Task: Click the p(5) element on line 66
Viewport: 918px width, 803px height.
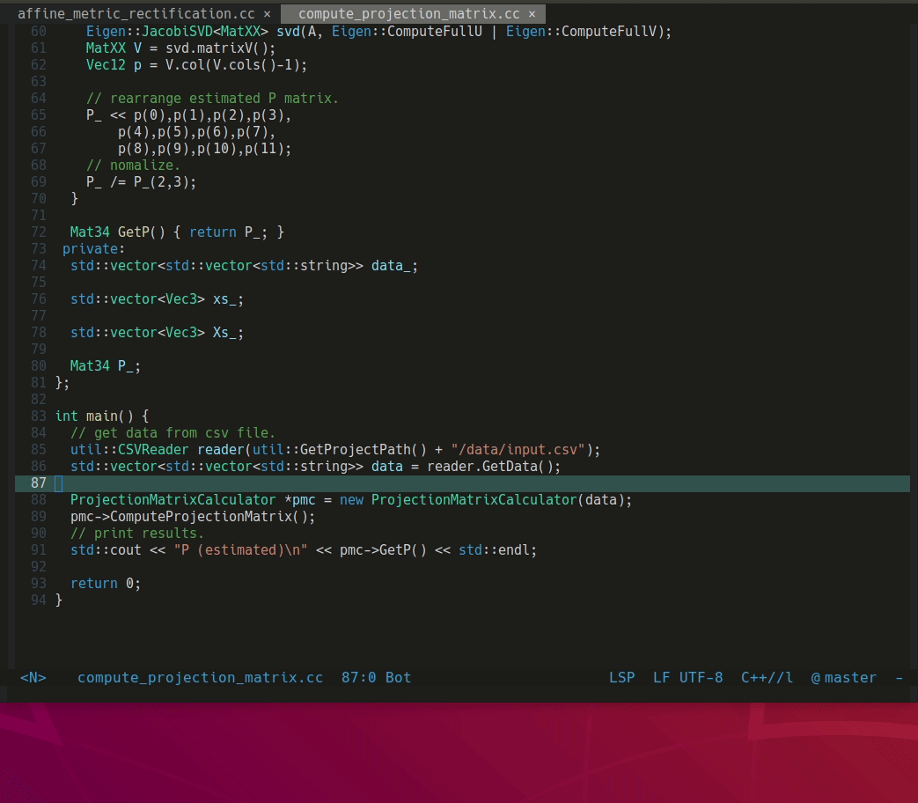Action: point(173,132)
